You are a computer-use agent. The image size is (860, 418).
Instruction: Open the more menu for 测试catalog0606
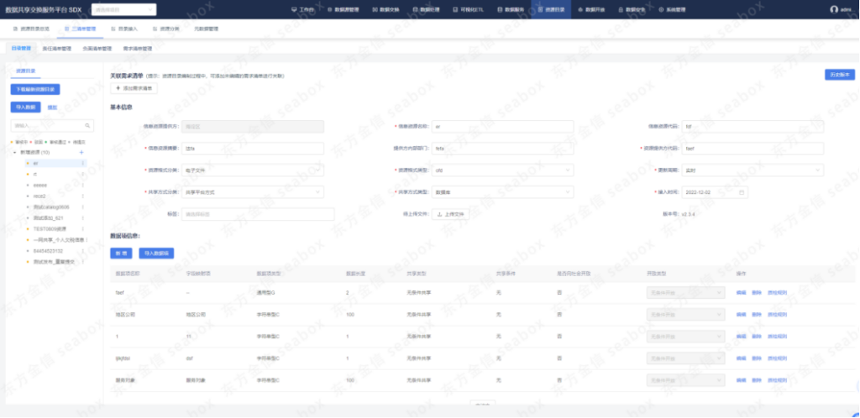(x=83, y=207)
